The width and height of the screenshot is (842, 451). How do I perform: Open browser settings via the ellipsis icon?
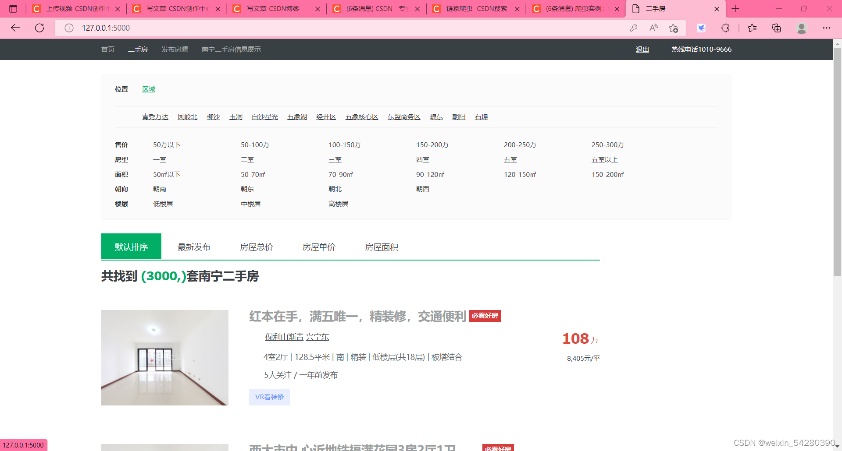pos(827,28)
